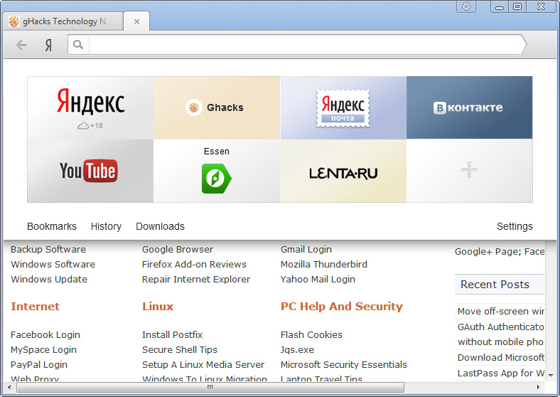Image resolution: width=560 pixels, height=397 pixels.
Task: Open the History section
Action: 106,226
